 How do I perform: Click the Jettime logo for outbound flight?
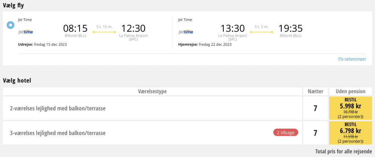[26, 32]
